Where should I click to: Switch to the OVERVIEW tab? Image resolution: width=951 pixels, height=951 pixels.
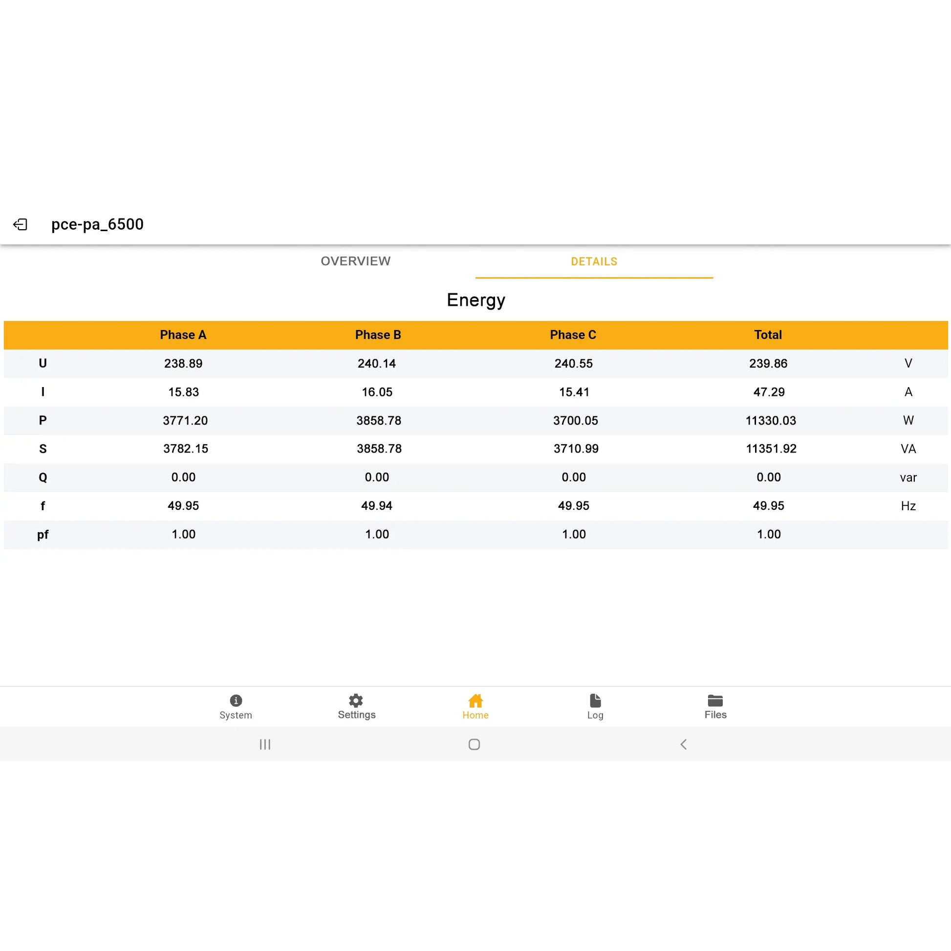(355, 261)
